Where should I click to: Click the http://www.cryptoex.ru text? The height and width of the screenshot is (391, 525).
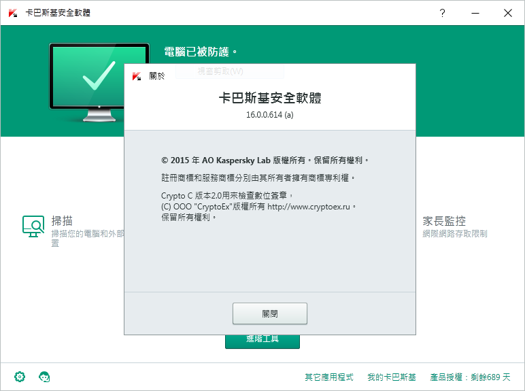(309, 207)
